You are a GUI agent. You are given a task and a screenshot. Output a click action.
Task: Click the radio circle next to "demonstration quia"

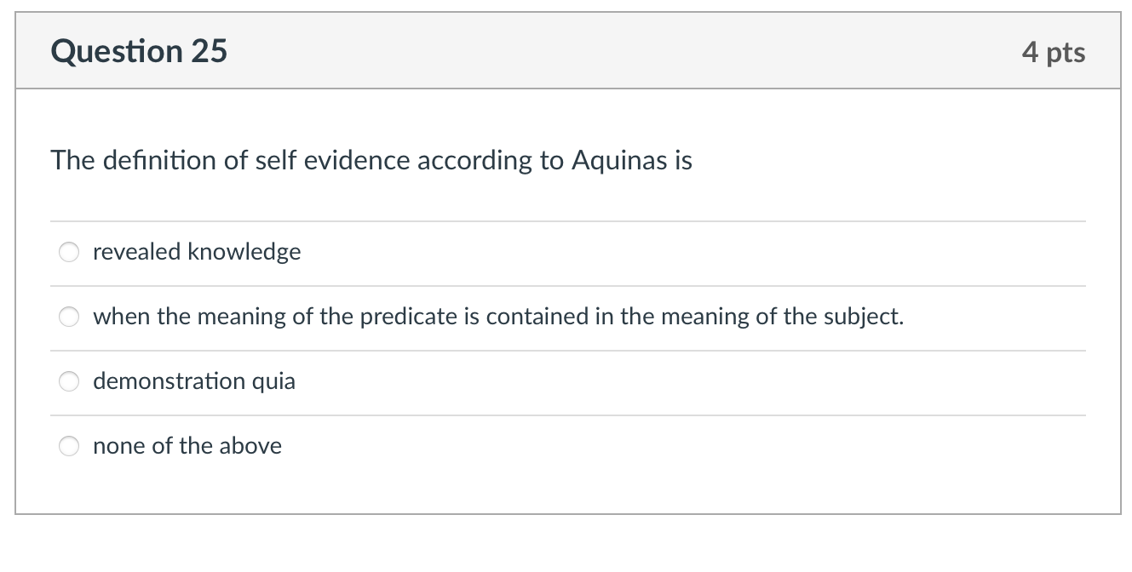(69, 381)
